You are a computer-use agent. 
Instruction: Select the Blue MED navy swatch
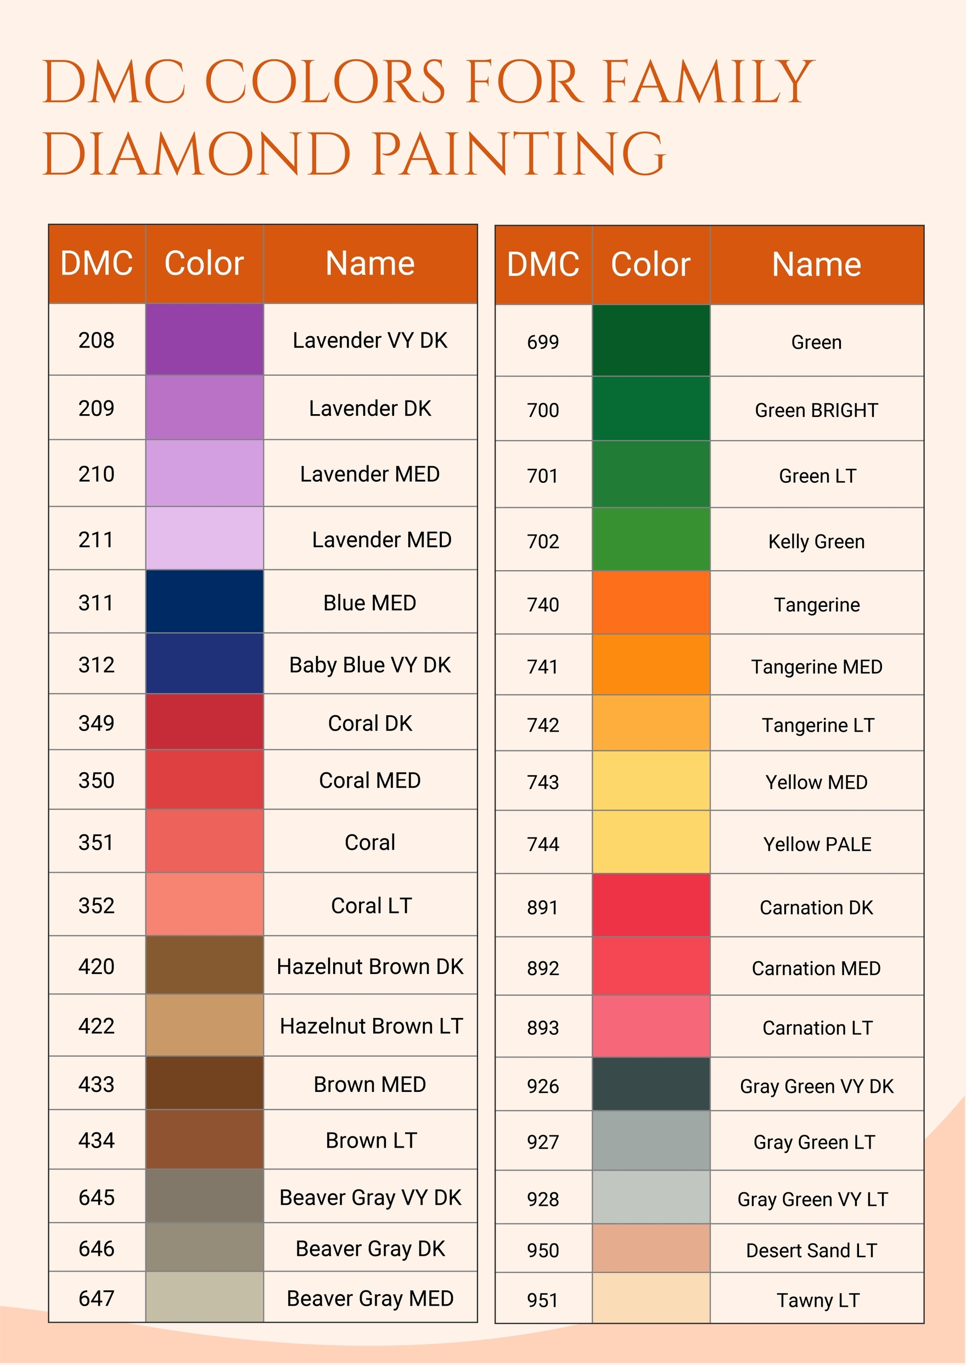tap(204, 602)
